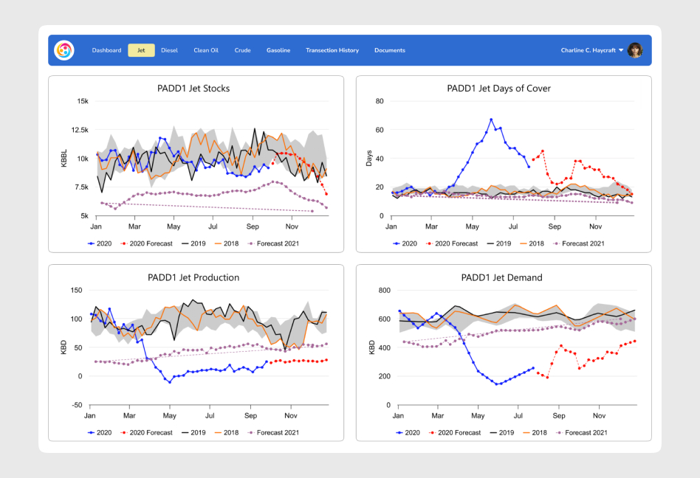
Task: Toggle 2020 Forecast in Days of Cover legend
Action: click(x=452, y=243)
